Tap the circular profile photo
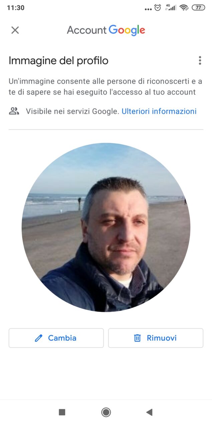This screenshot has height=425, width=212. tap(106, 228)
